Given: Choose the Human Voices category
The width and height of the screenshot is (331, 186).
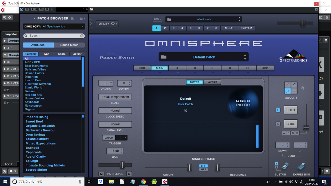Looking at the screenshot, I should pos(34,98).
